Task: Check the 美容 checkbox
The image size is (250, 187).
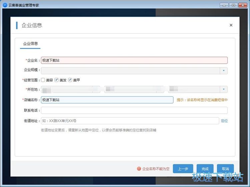Action: (43, 80)
